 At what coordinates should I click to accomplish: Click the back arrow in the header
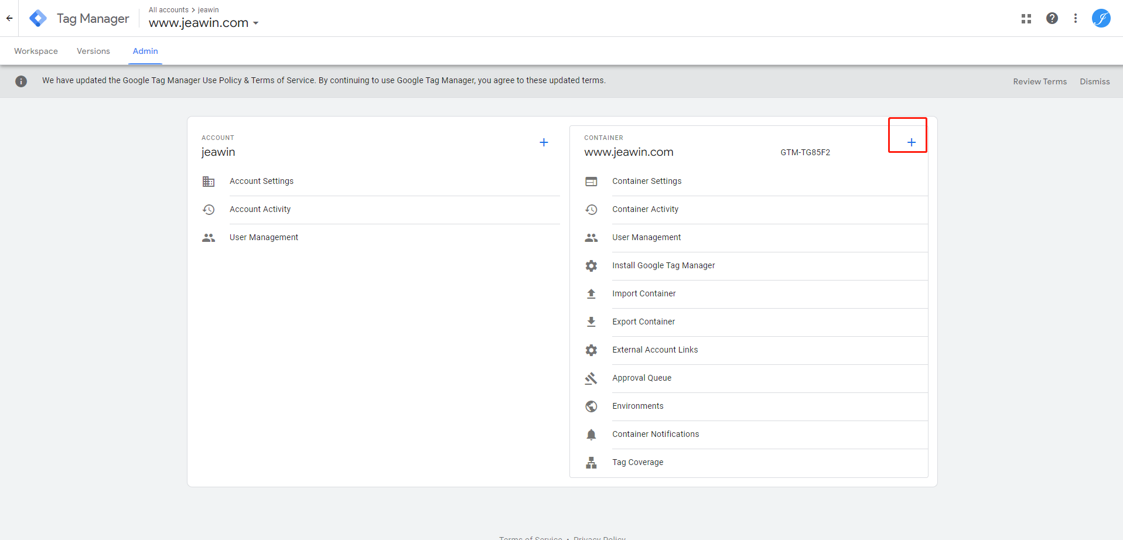(x=9, y=18)
